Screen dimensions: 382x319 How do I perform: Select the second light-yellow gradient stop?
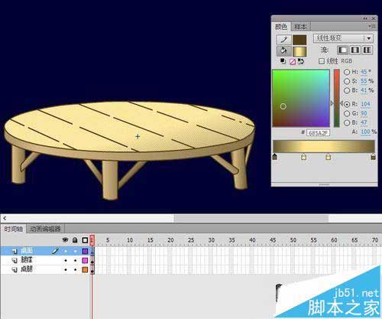(303, 157)
